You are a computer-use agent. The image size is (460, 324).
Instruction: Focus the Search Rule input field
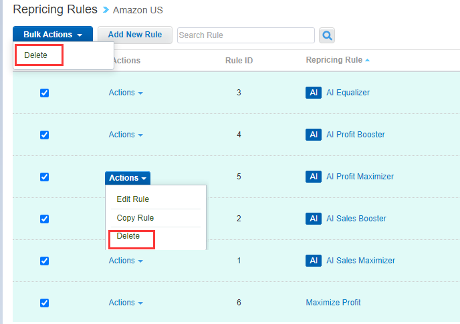point(246,35)
